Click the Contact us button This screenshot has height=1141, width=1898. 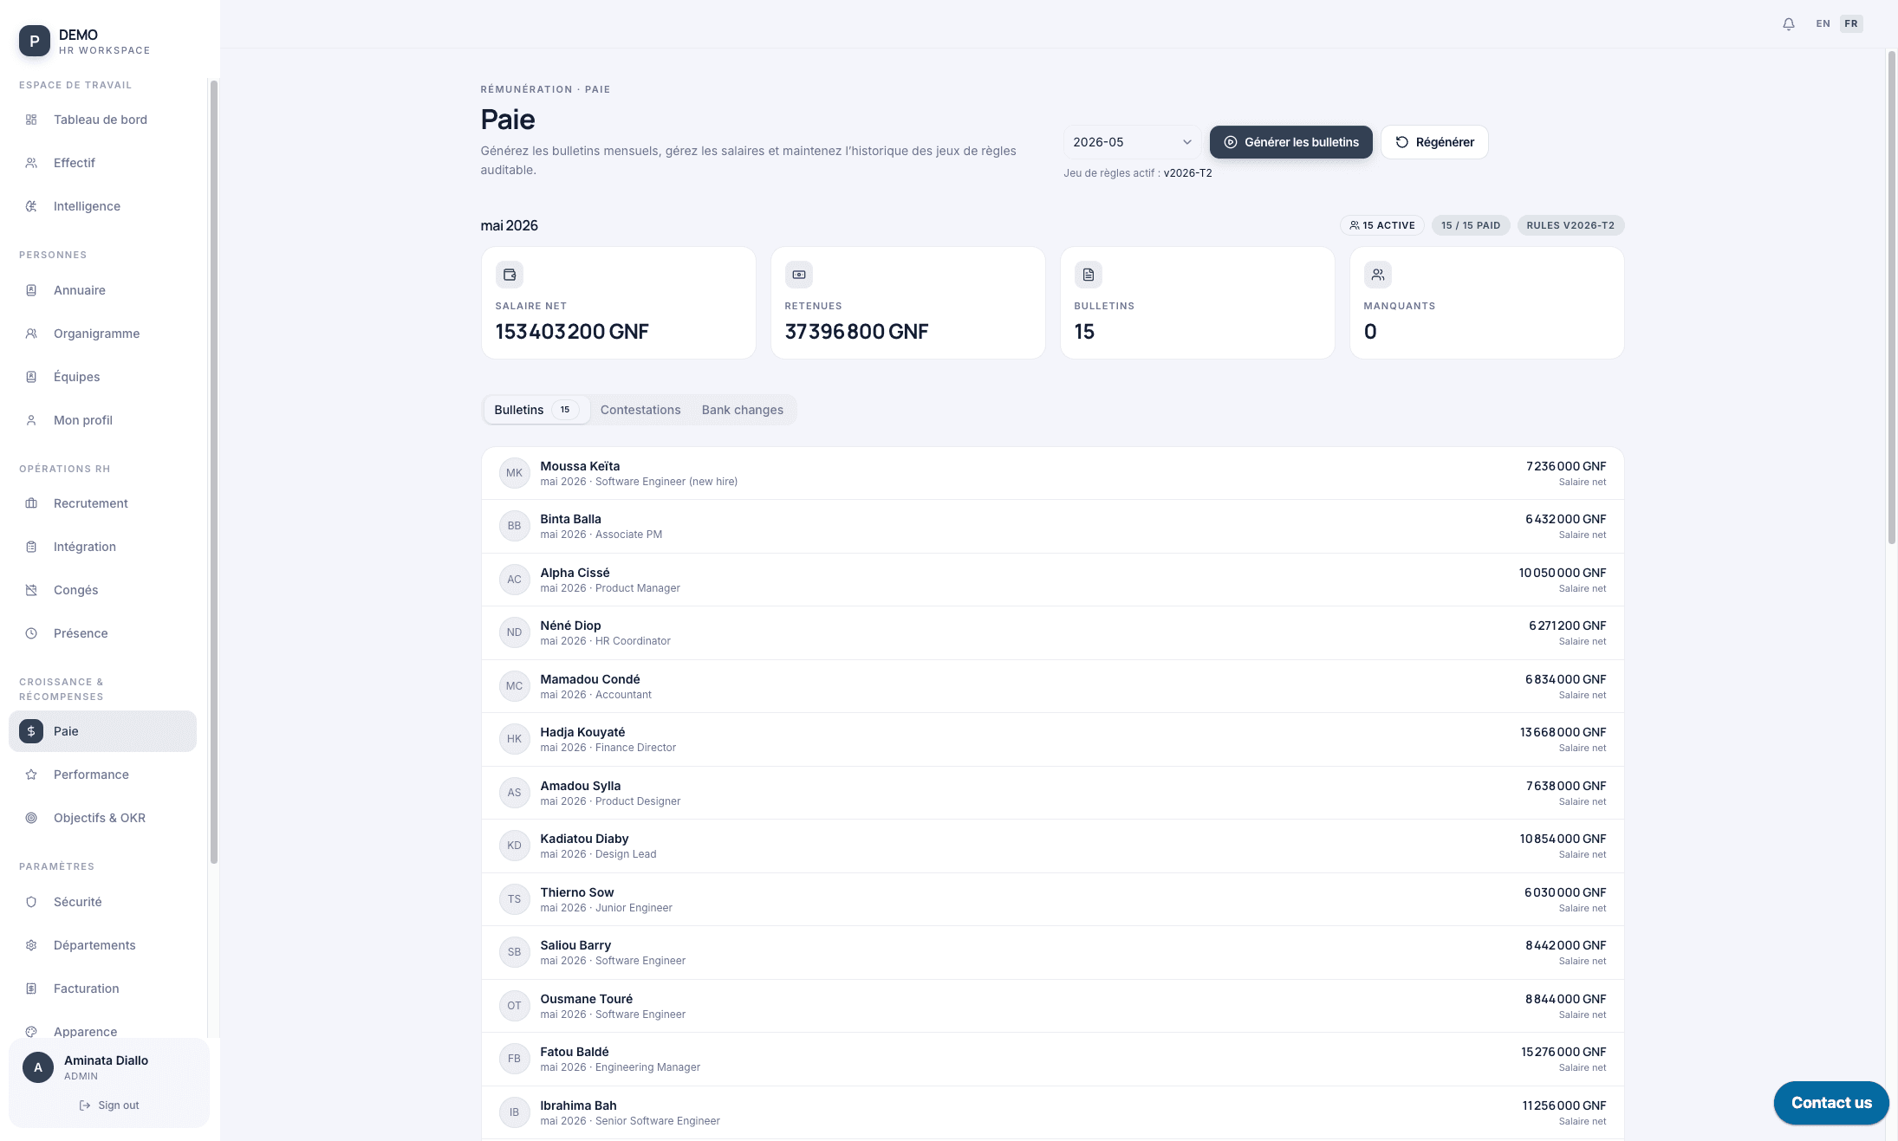1831,1103
